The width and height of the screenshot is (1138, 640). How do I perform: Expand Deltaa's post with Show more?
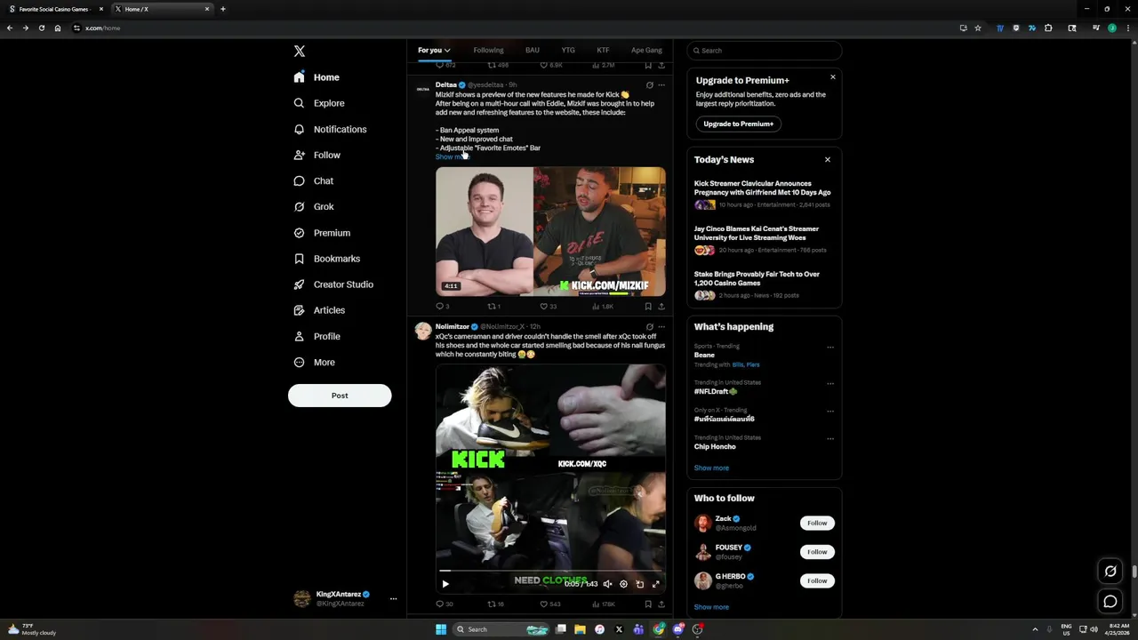point(451,156)
